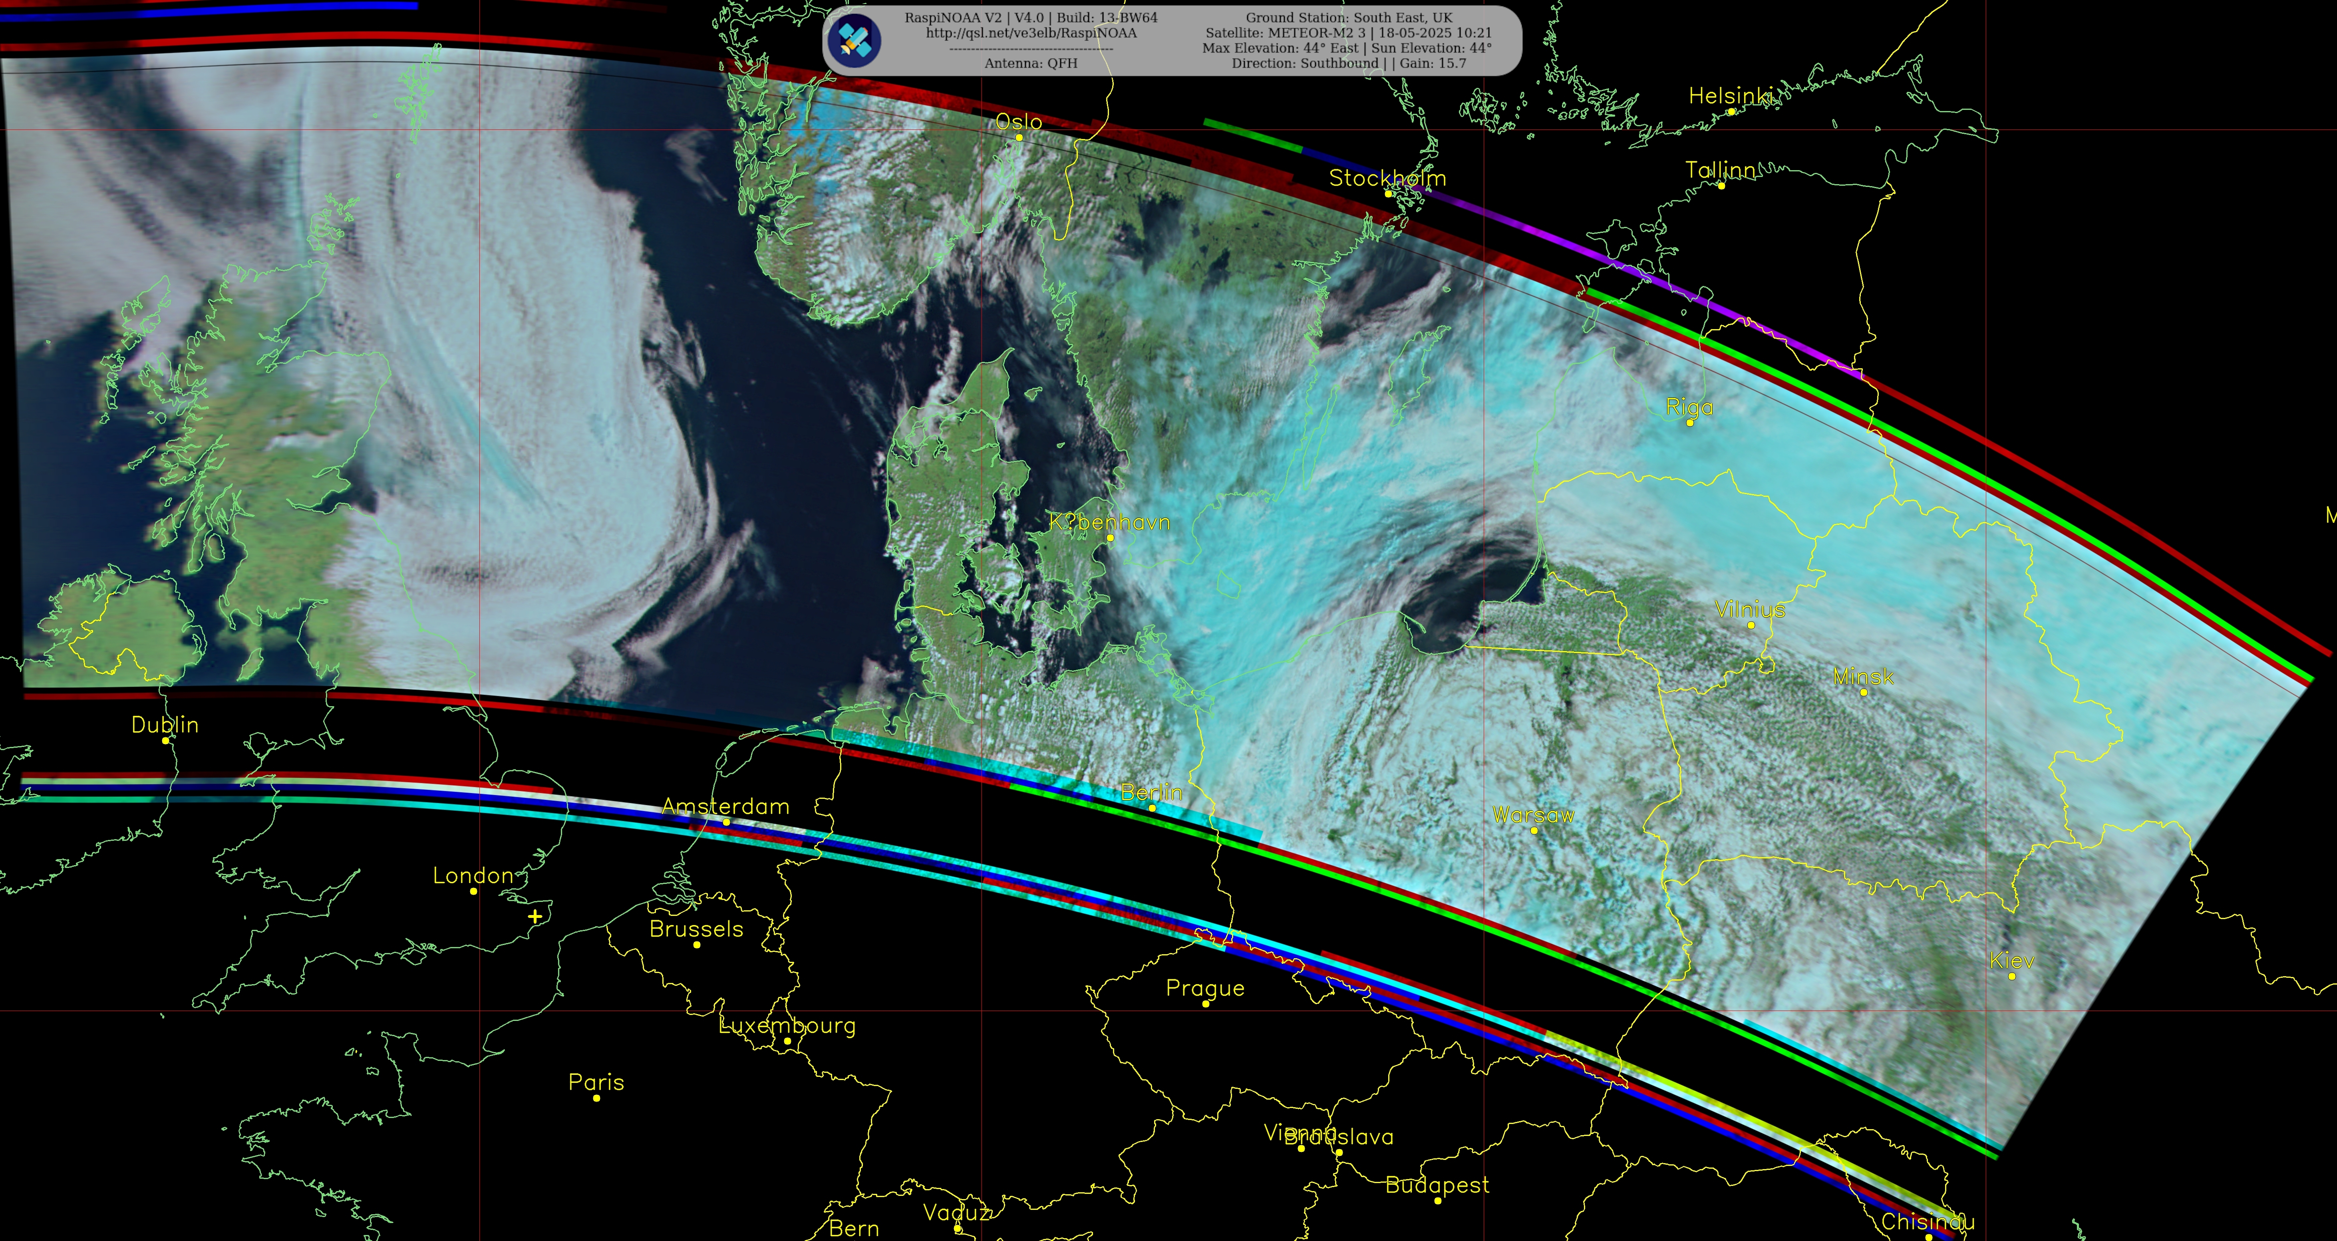2337x1241 pixels.
Task: Click the Kiev city label
Action: point(2012,961)
